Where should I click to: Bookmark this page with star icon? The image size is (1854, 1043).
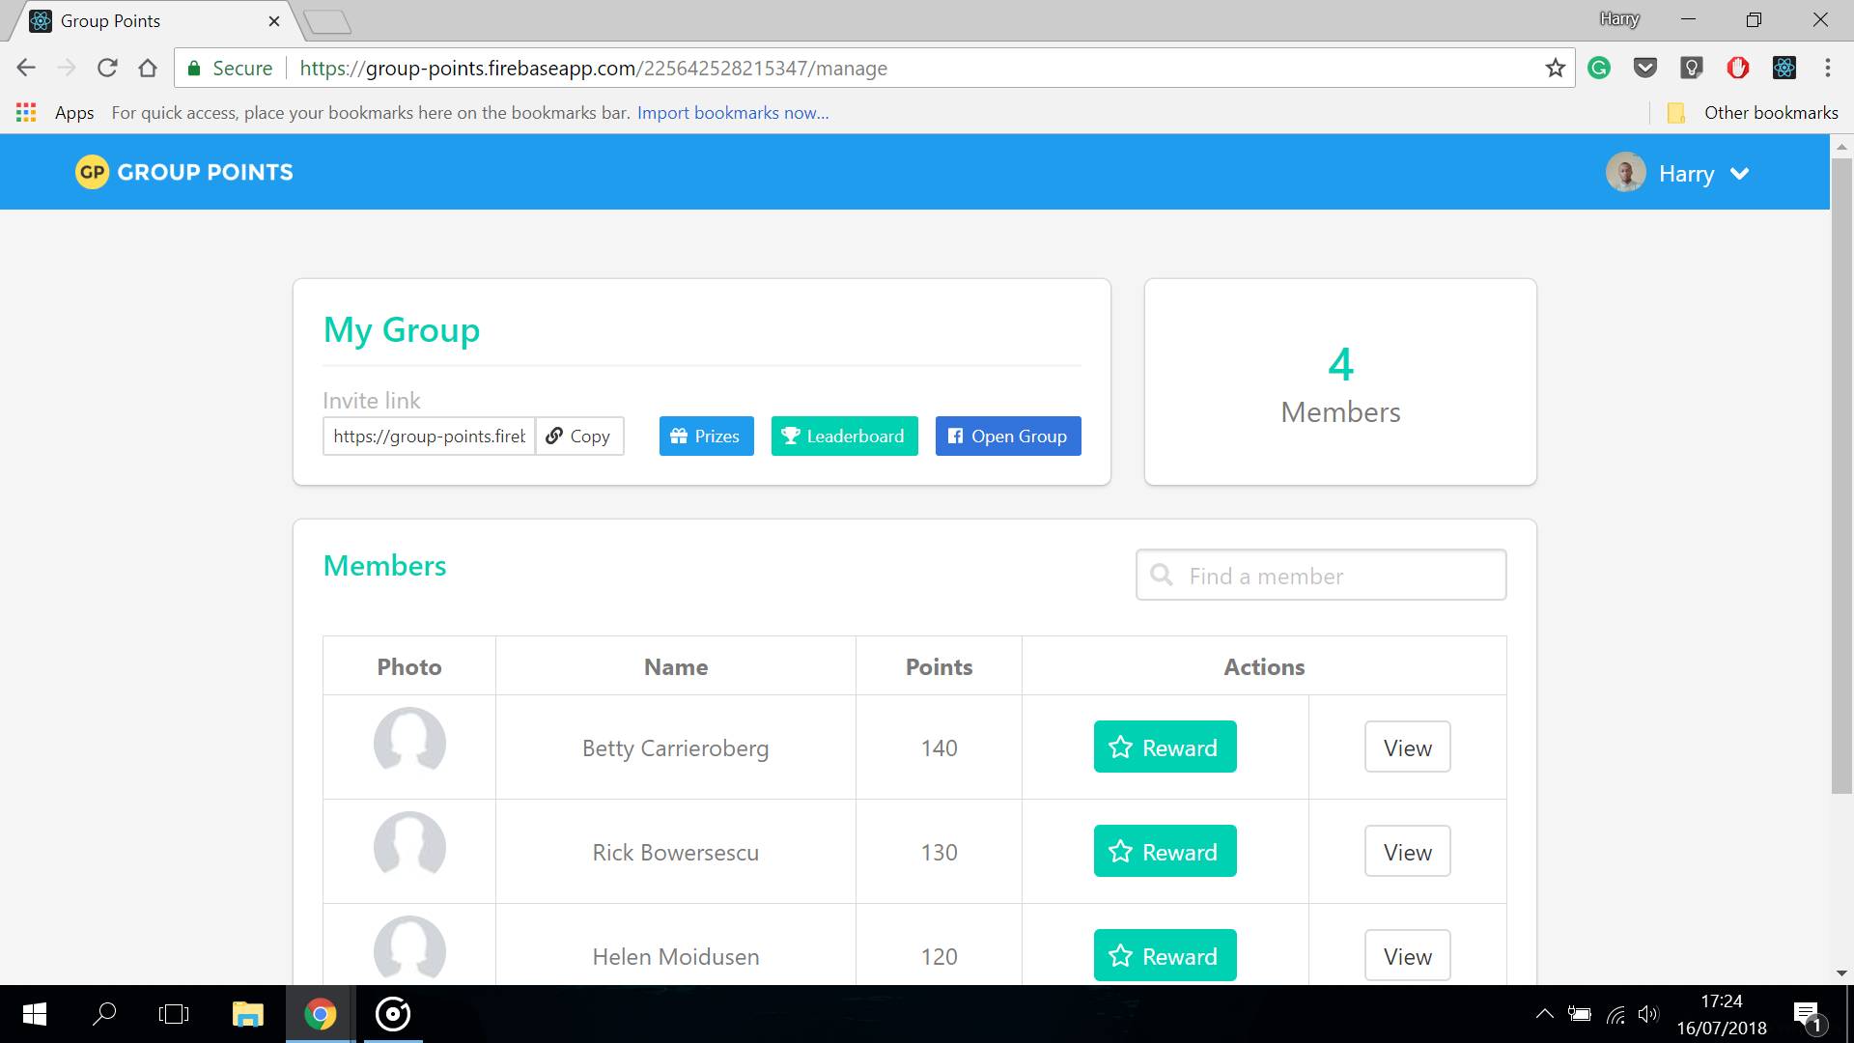point(1555,69)
